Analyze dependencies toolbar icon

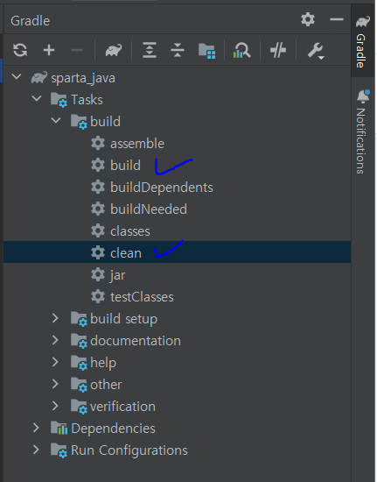coord(241,50)
